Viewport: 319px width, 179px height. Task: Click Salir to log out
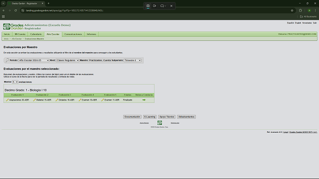click(315, 23)
